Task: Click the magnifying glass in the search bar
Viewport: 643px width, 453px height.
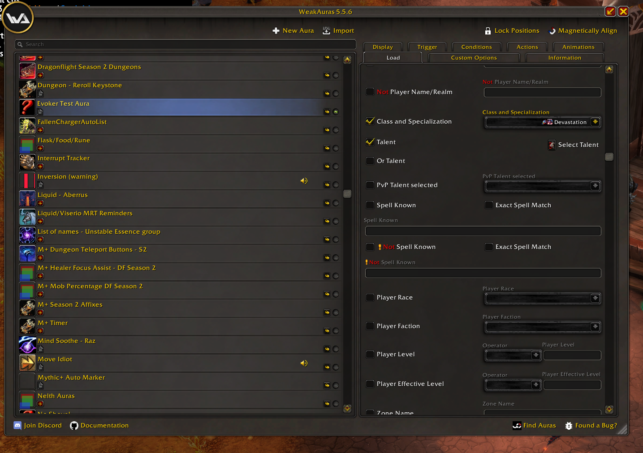Action: point(20,44)
